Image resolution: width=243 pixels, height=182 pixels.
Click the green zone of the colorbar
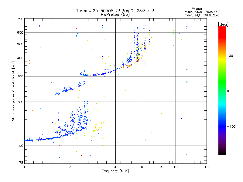tap(222, 82)
